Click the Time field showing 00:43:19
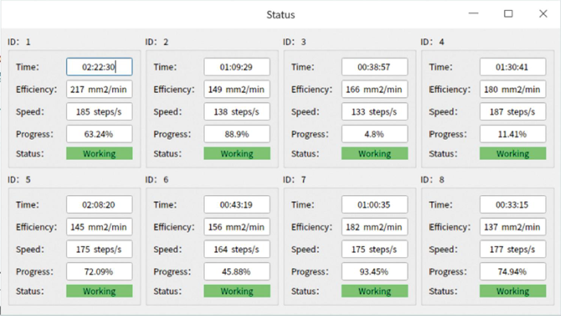The height and width of the screenshot is (316, 561). coord(237,205)
